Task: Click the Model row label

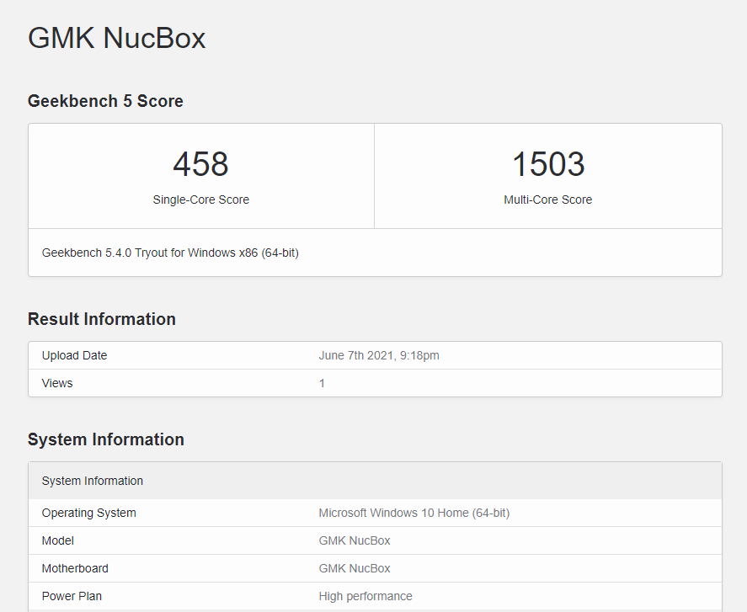Action: (57, 540)
